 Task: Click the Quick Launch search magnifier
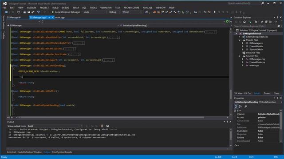tap(262, 3)
